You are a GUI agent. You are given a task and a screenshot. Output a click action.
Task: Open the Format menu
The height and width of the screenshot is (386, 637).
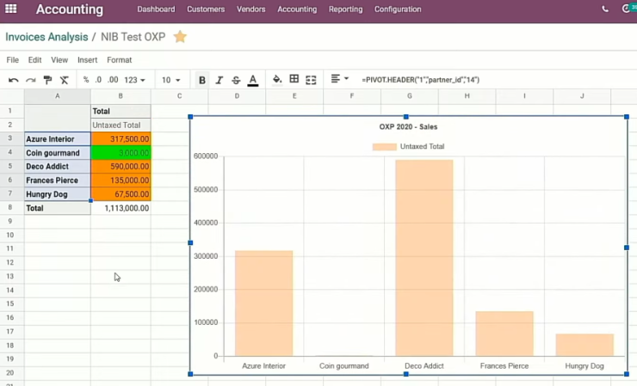119,59
